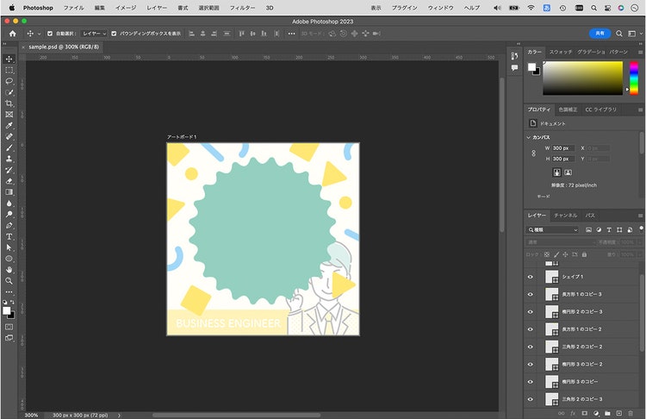Open the Move tool preset dropdown arrow
Screen dimensions: 646x419
coord(39,34)
